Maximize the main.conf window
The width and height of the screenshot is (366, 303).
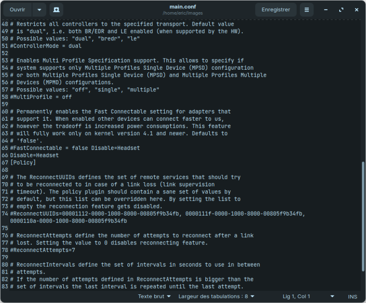341,10
